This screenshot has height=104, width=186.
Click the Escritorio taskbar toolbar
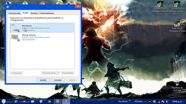tap(123, 101)
